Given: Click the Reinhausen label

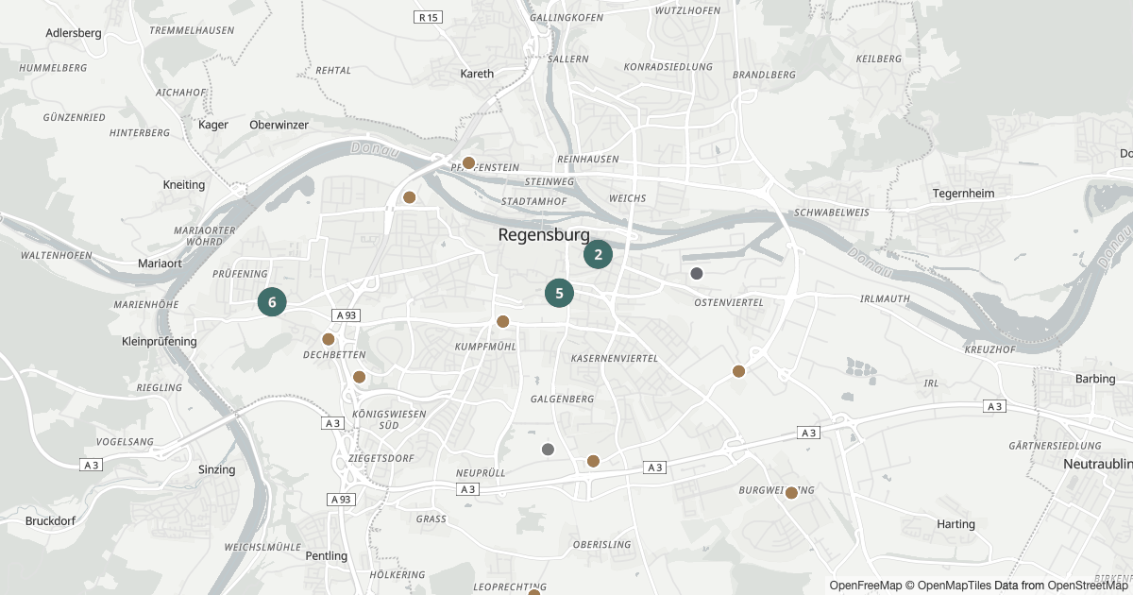Looking at the screenshot, I should 588,160.
